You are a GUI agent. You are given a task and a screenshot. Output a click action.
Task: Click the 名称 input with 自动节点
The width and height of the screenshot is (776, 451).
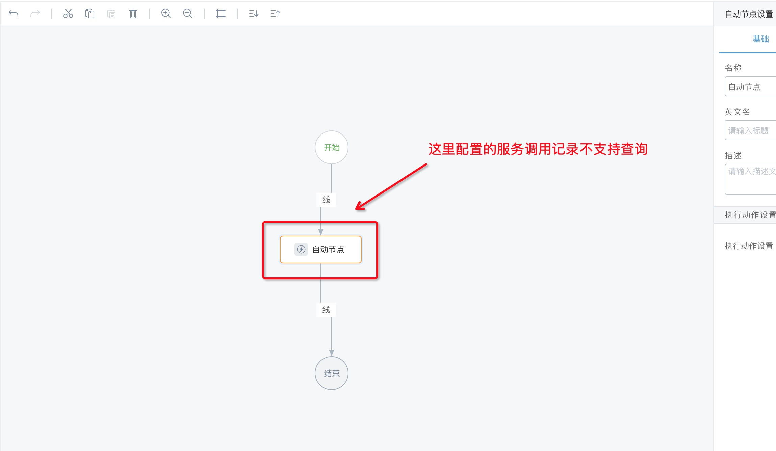(x=750, y=87)
